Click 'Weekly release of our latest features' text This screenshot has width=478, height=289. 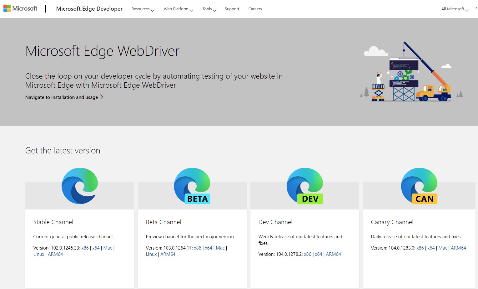click(x=300, y=240)
